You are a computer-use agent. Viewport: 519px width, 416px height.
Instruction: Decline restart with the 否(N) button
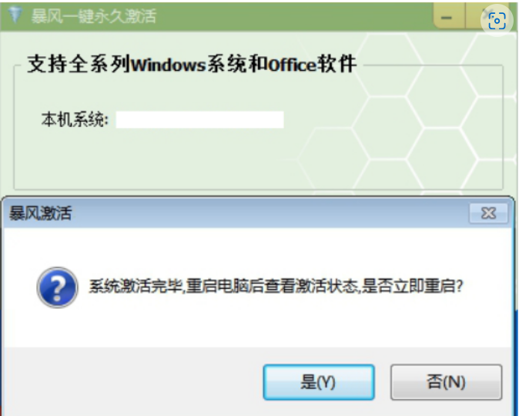(x=446, y=382)
